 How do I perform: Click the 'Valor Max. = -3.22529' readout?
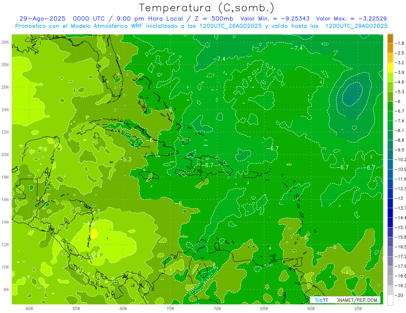point(352,19)
